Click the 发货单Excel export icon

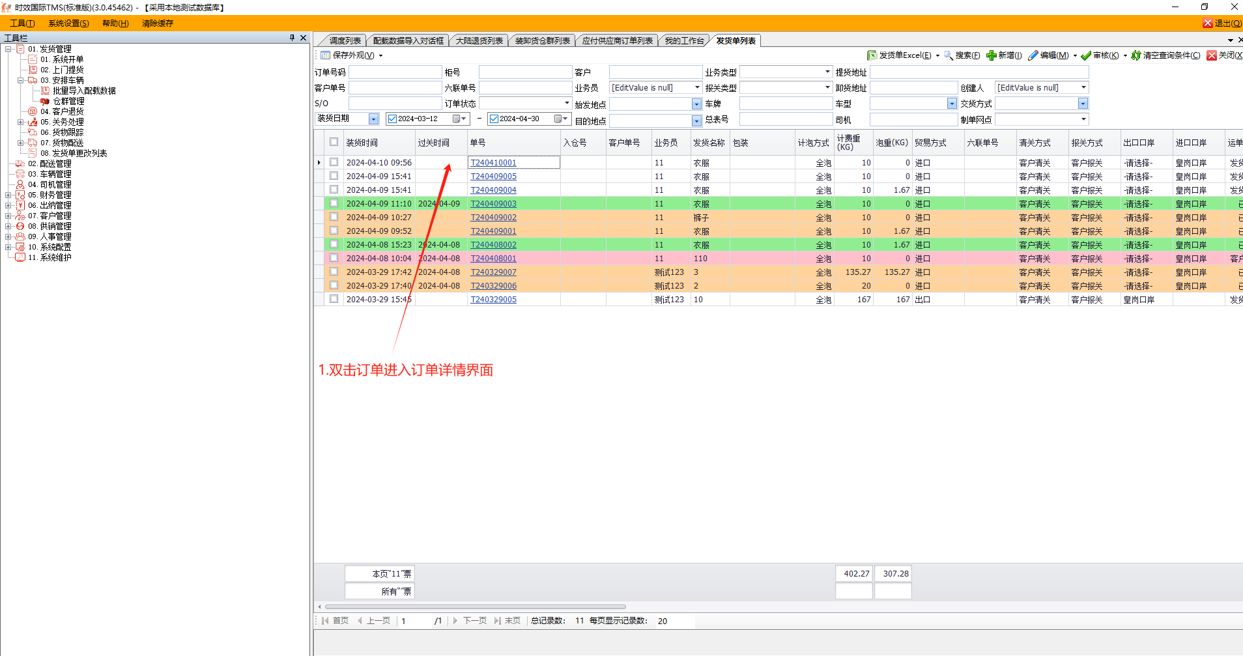coord(872,55)
